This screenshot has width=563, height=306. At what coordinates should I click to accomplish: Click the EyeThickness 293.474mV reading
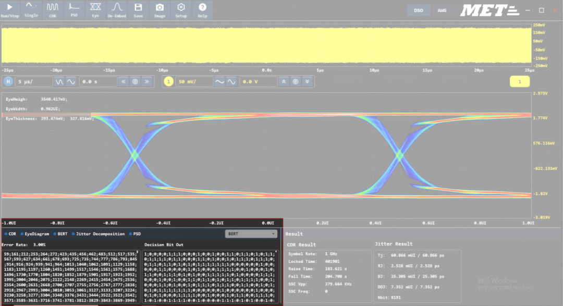pyautogui.click(x=50, y=118)
